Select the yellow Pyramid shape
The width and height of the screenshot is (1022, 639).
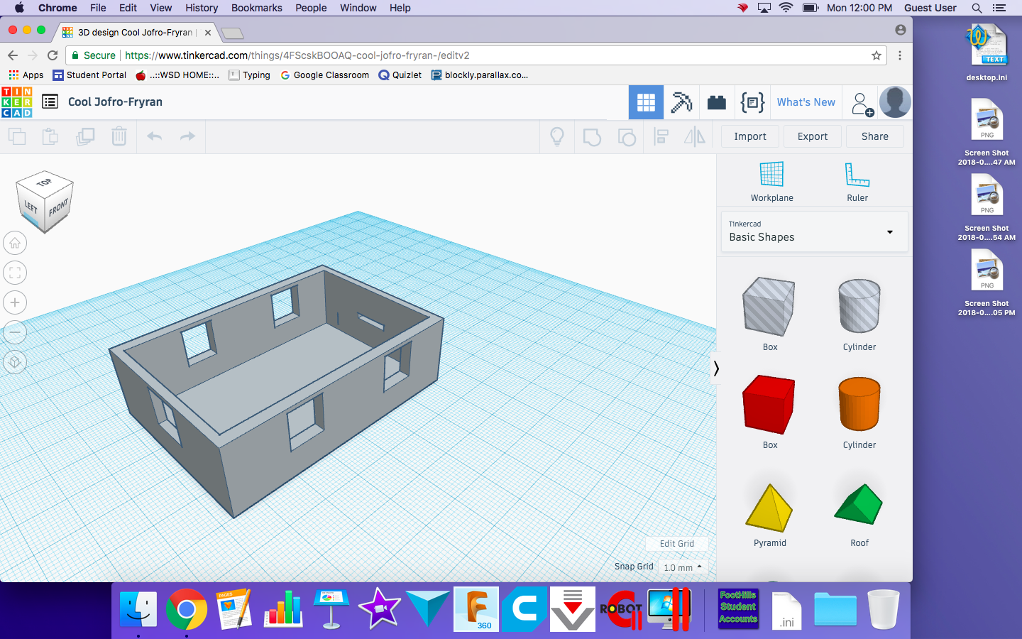pos(769,508)
